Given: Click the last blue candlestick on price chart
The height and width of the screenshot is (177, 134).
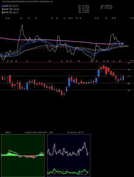Looking at the screenshot, I should [123, 78].
